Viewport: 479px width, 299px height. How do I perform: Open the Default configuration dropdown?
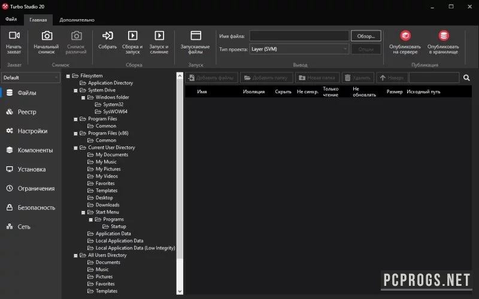point(31,78)
